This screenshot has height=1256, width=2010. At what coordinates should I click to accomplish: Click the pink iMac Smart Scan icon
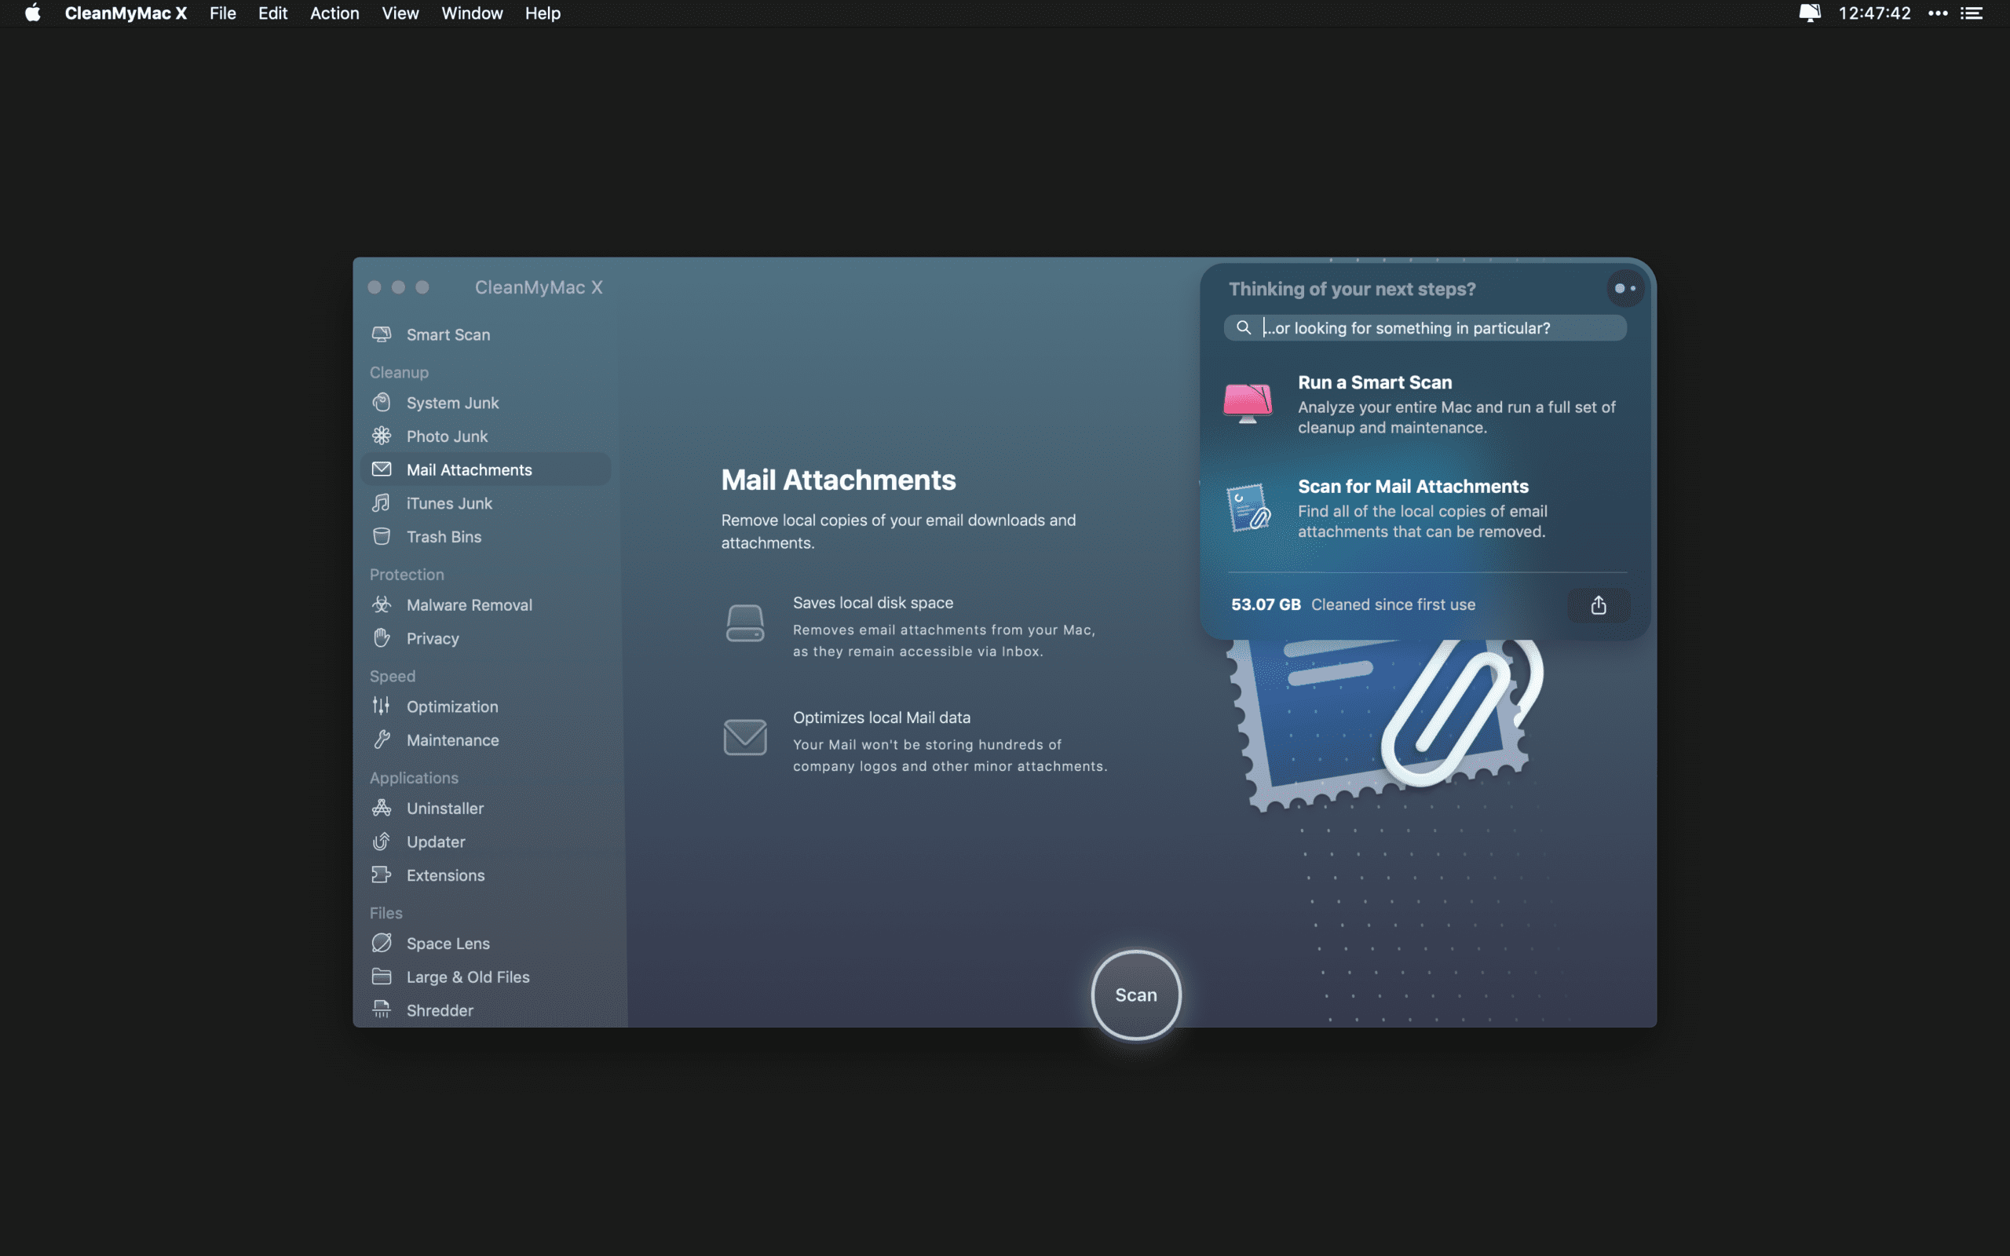point(1248,403)
